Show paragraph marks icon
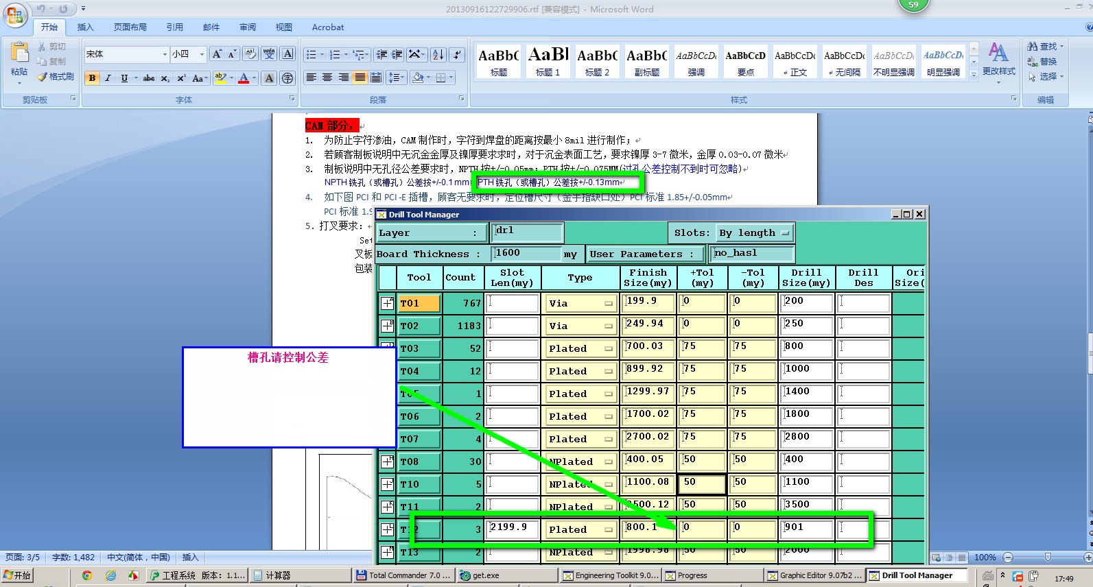Screen dimensions: 1093x587 [x=457, y=55]
